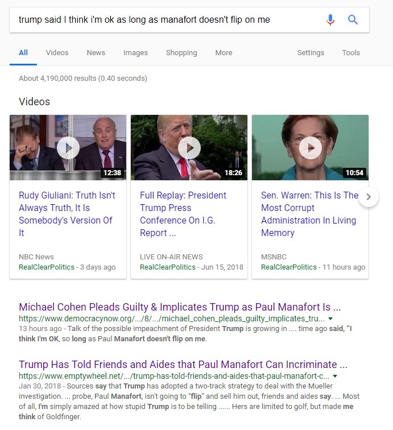Open 'Full Replay: President Trump Press Conference' link
The image size is (393, 430).
click(183, 214)
